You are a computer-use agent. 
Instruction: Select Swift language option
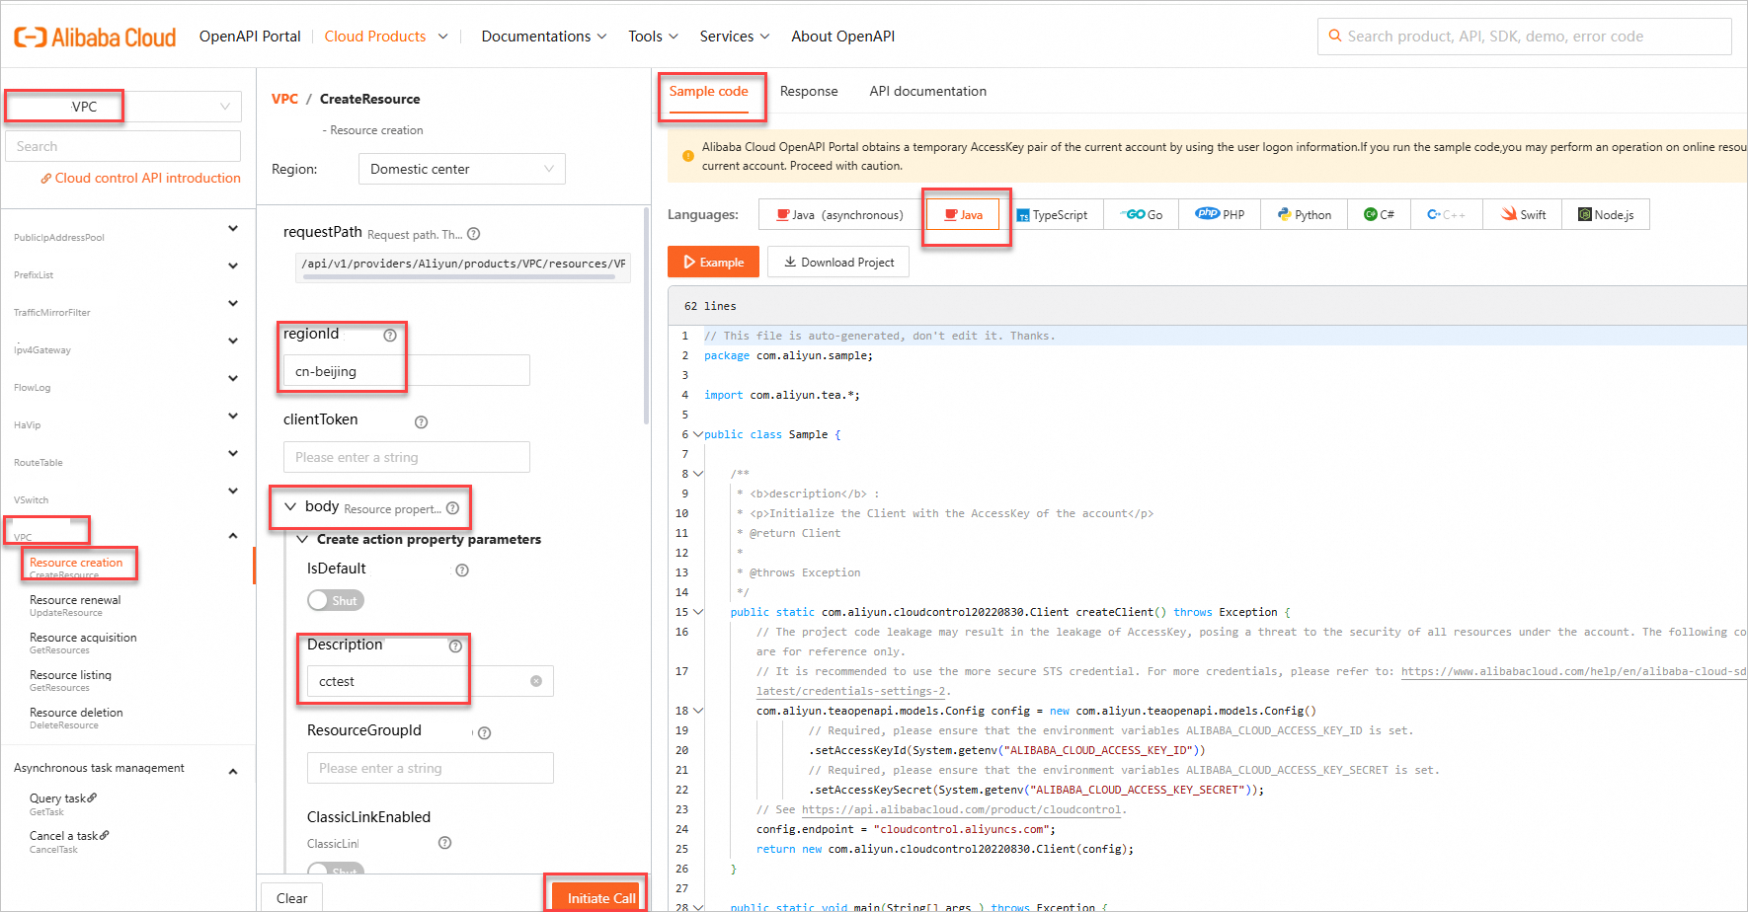[x=1523, y=214]
